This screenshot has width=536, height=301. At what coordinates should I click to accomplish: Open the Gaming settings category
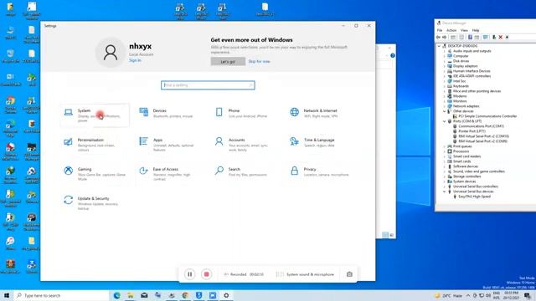click(x=95, y=174)
